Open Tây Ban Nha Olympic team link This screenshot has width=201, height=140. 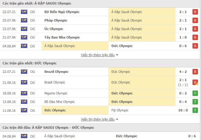tap(62, 37)
